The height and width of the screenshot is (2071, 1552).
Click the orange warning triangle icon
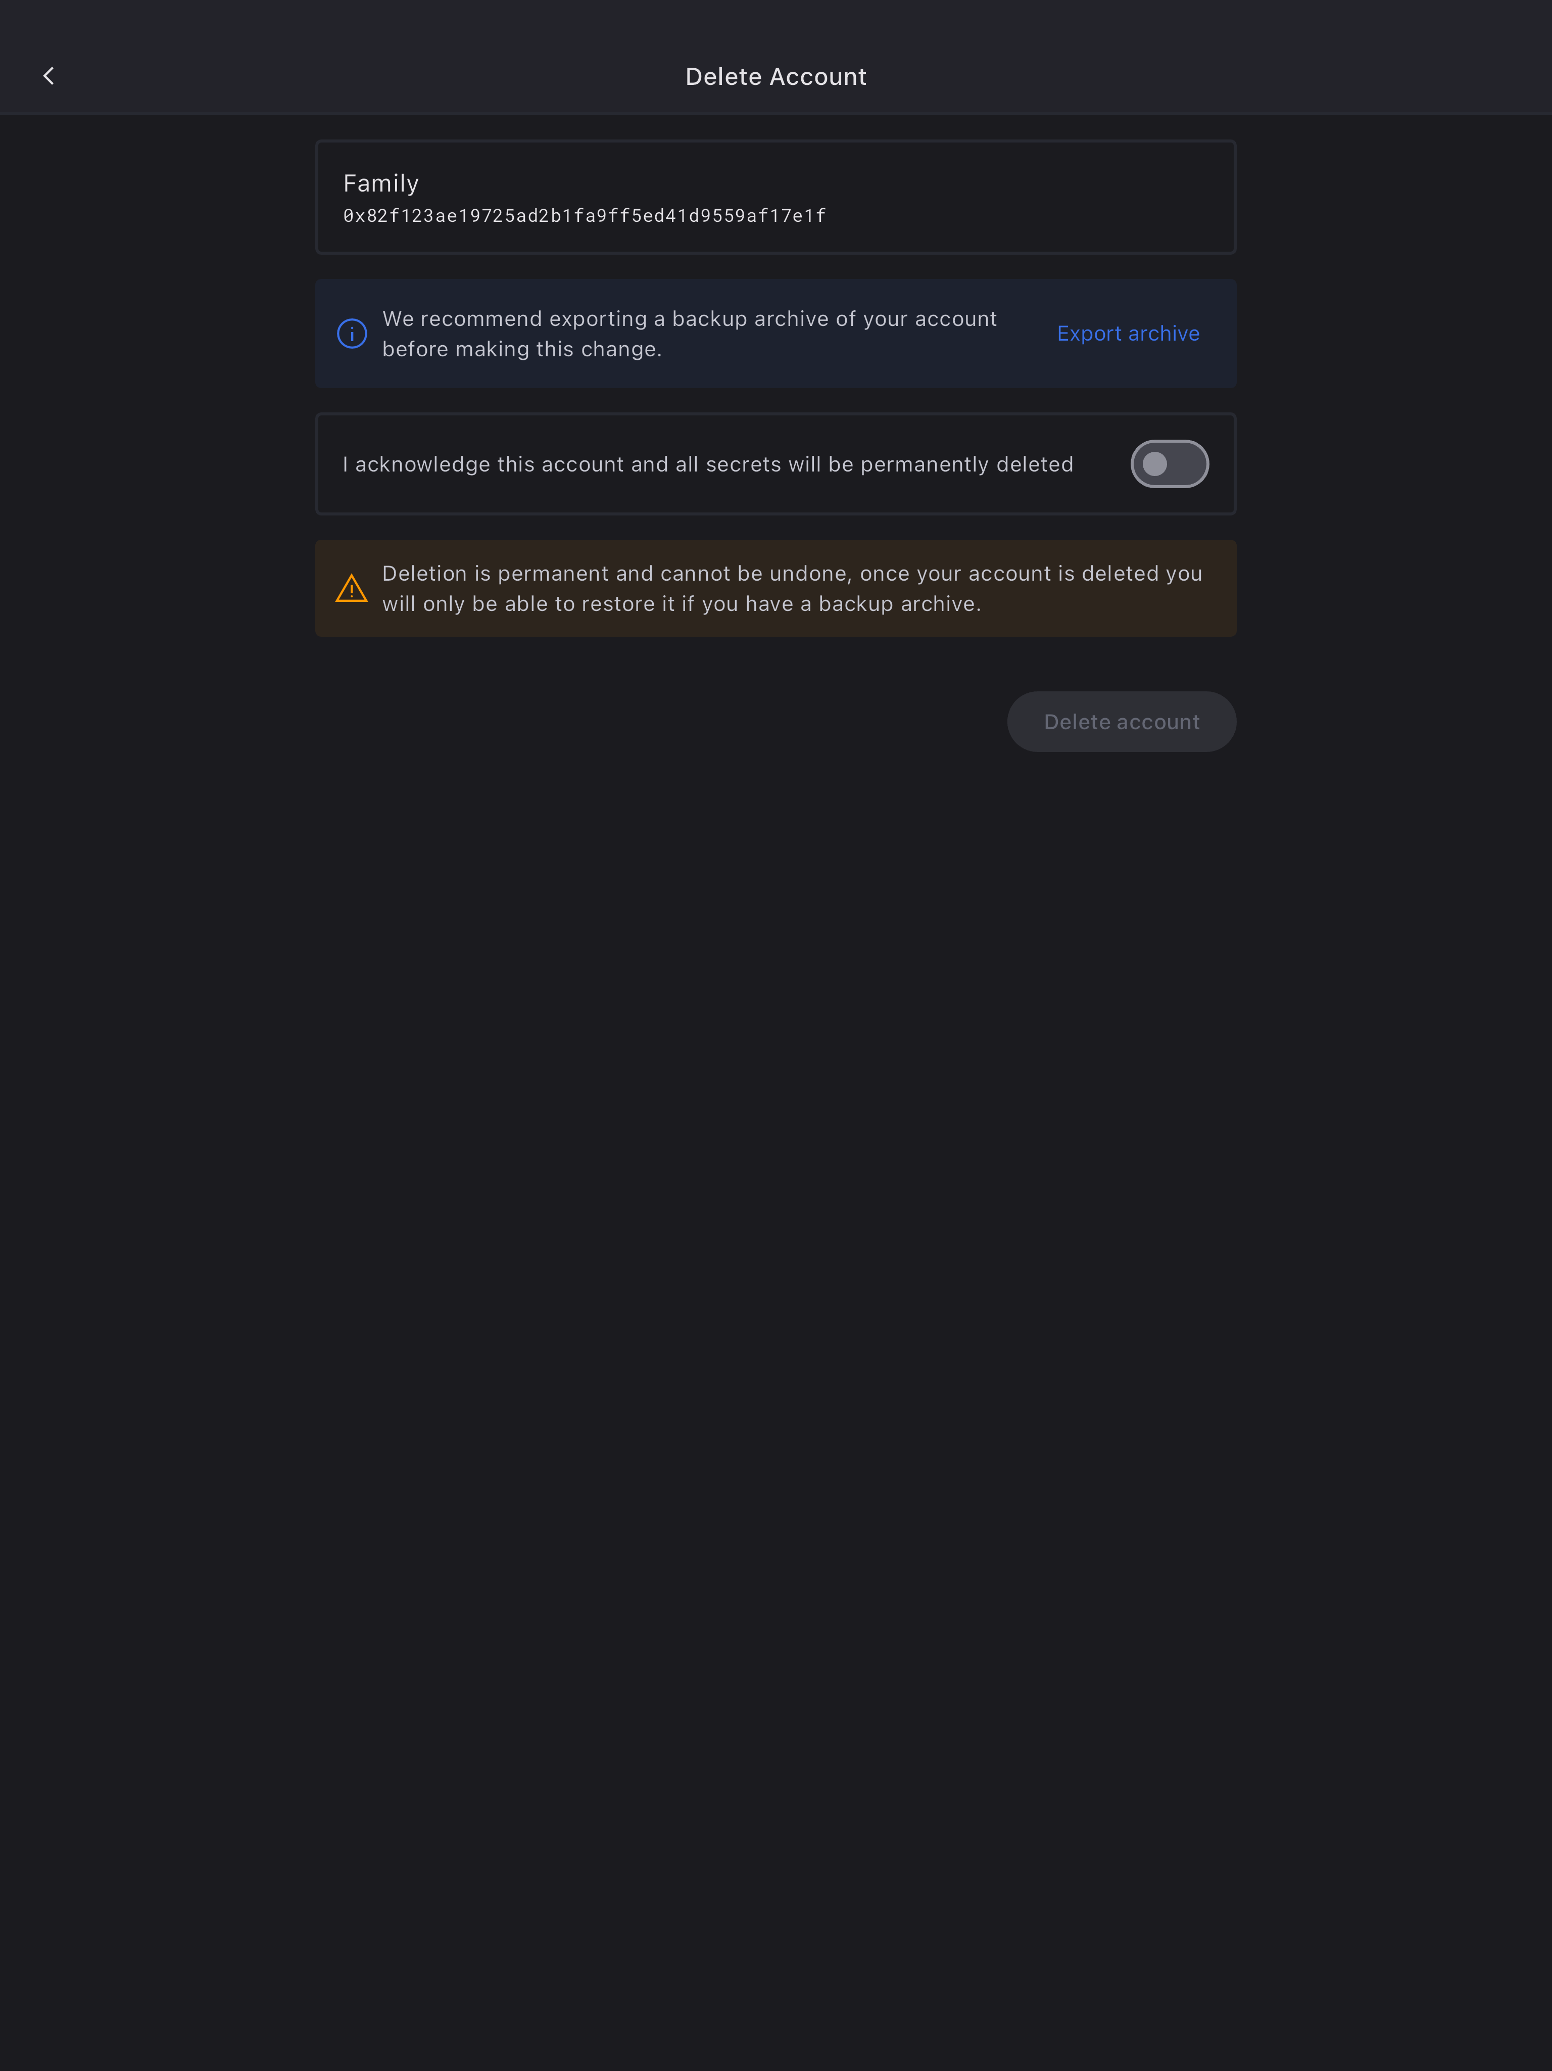pos(352,589)
